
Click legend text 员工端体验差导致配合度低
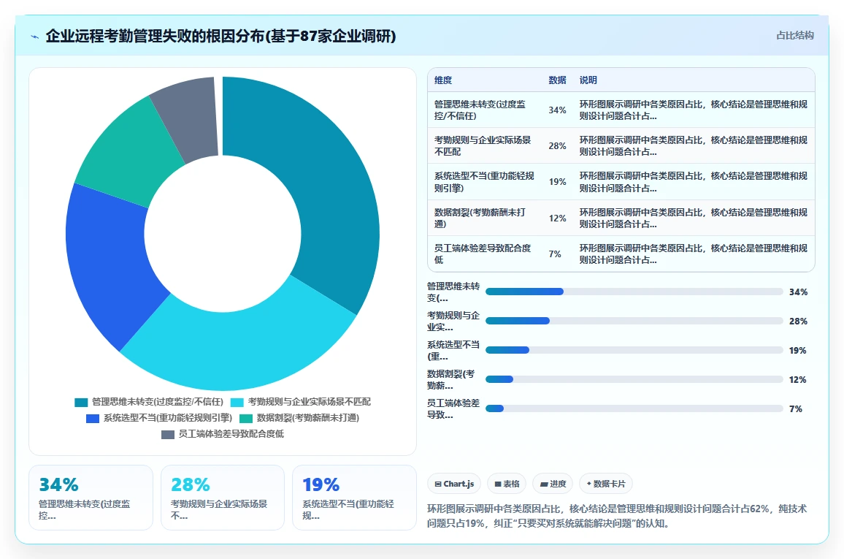tap(231, 434)
